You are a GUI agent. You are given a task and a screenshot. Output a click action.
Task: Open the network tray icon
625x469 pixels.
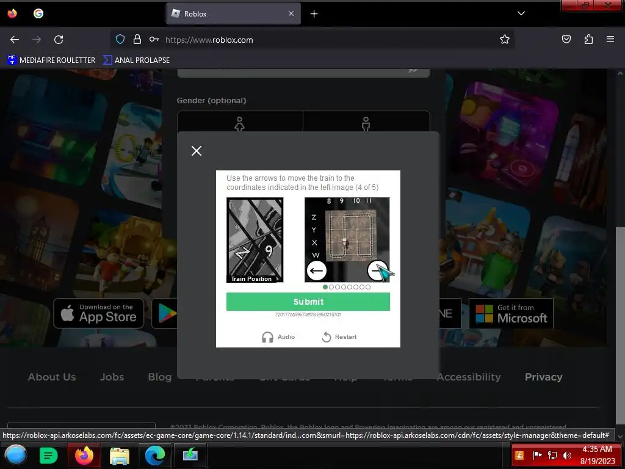click(x=552, y=456)
